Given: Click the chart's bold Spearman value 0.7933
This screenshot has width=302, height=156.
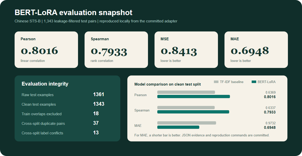Looking at the screenshot, I should pyautogui.click(x=270, y=112).
